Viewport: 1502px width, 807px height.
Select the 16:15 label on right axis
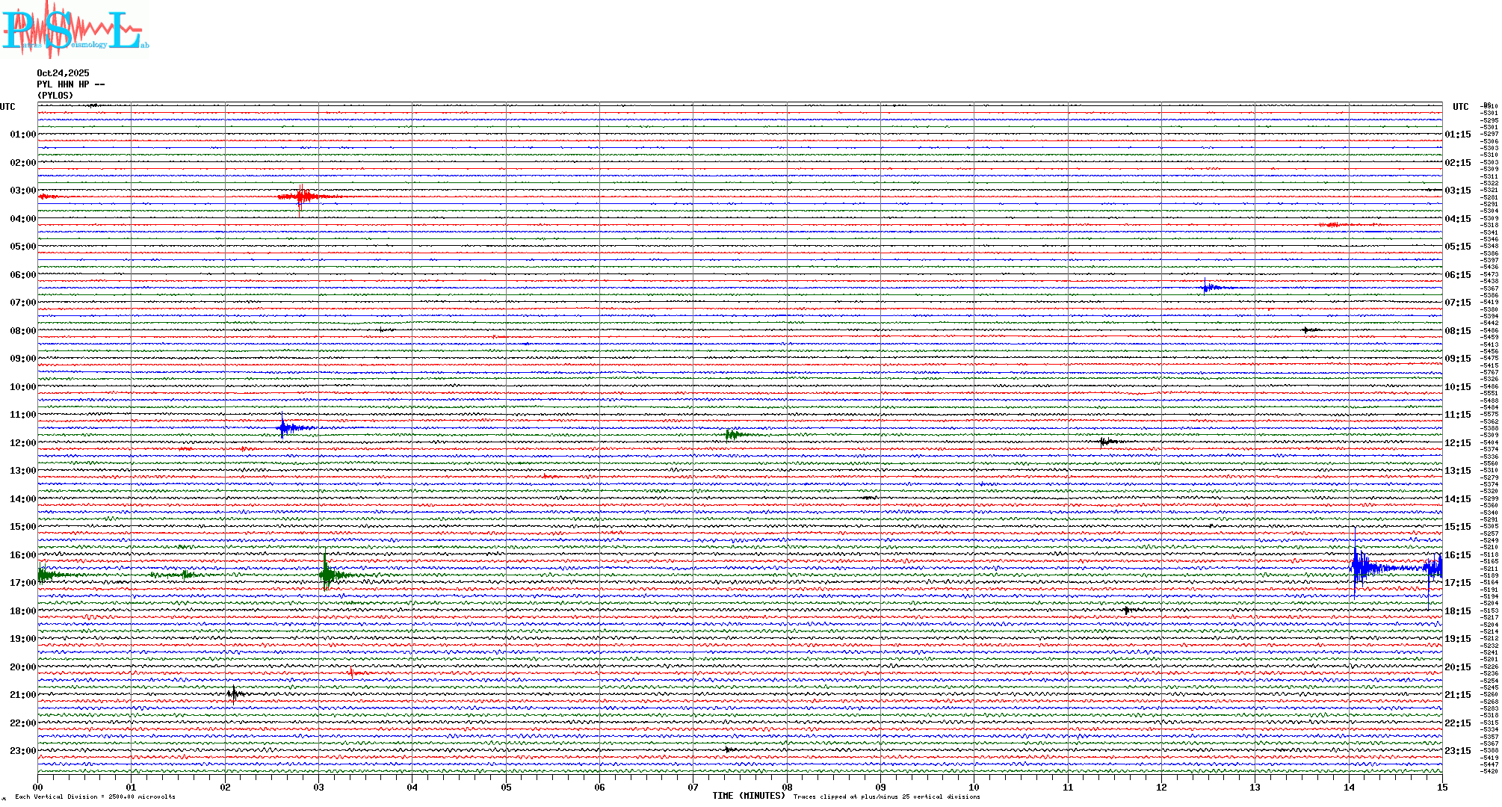(x=1457, y=555)
